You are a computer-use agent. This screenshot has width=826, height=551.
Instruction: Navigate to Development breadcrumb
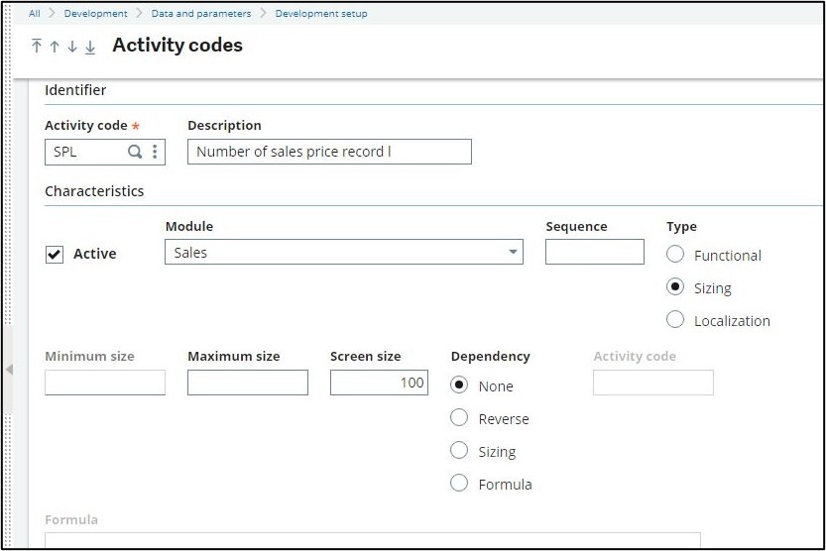click(95, 14)
